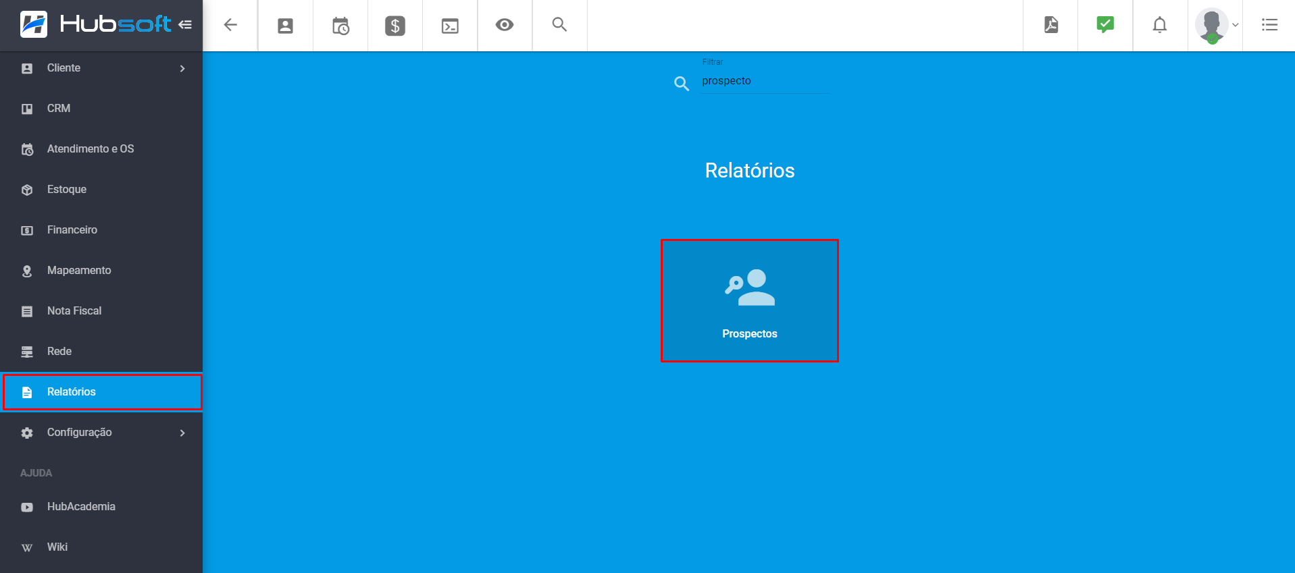Open the list menu icon at top right
The image size is (1295, 573).
[x=1270, y=25]
